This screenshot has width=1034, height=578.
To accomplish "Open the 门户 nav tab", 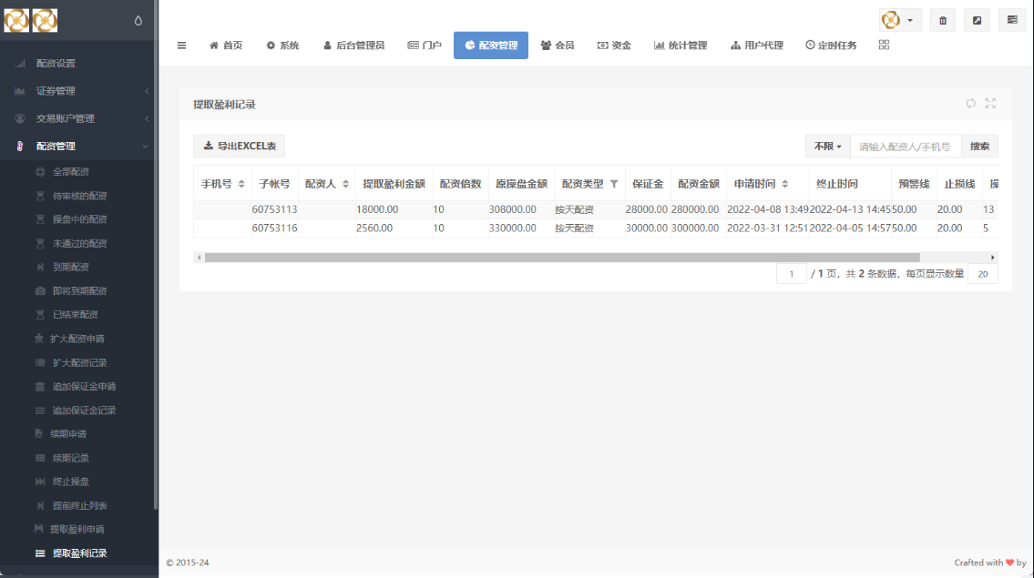I will tap(425, 46).
